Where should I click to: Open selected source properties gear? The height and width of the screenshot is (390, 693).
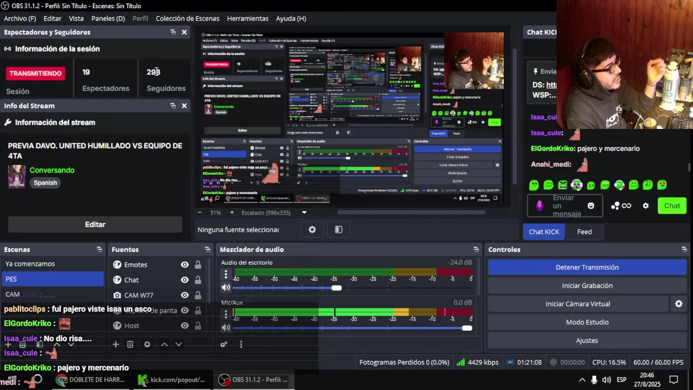pyautogui.click(x=147, y=344)
